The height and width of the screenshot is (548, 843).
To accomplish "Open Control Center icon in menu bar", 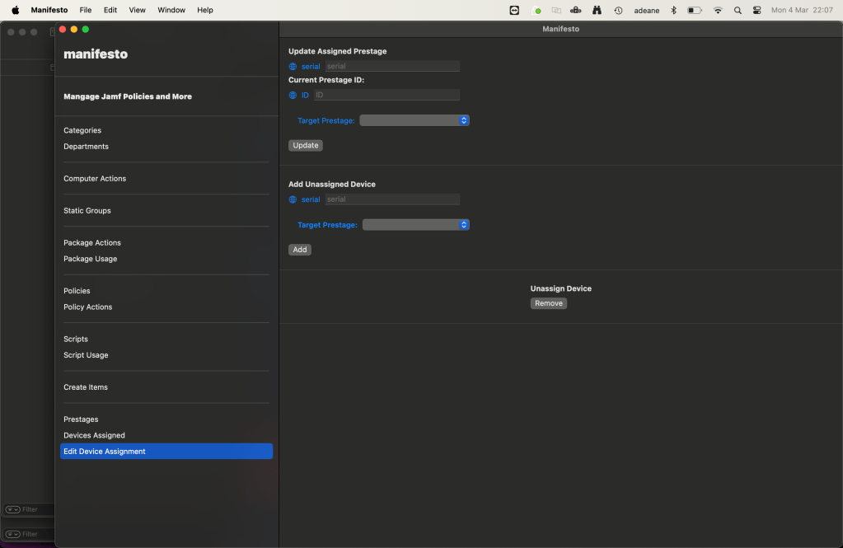I will (x=756, y=10).
